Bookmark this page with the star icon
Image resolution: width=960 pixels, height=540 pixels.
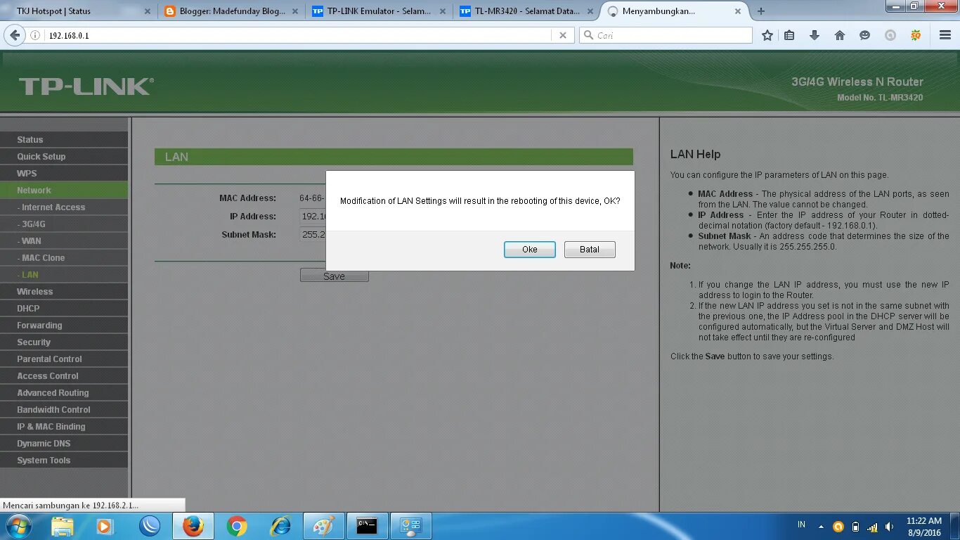tap(767, 35)
